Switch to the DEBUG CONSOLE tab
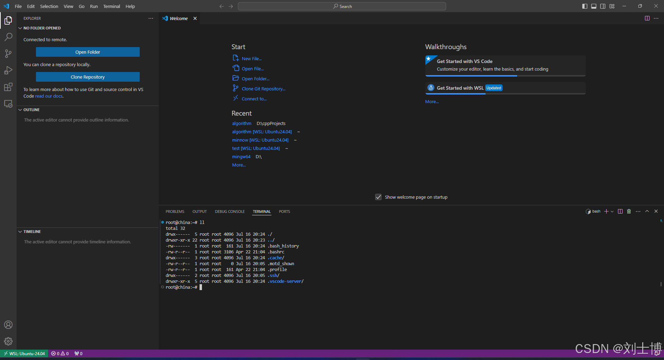The width and height of the screenshot is (664, 360). (230, 211)
